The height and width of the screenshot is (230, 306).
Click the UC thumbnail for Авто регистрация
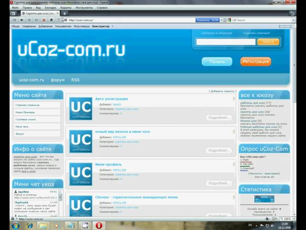pyautogui.click(x=81, y=109)
